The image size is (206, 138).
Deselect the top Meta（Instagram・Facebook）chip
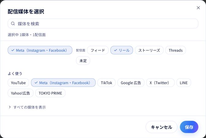pyautogui.click(x=40, y=50)
